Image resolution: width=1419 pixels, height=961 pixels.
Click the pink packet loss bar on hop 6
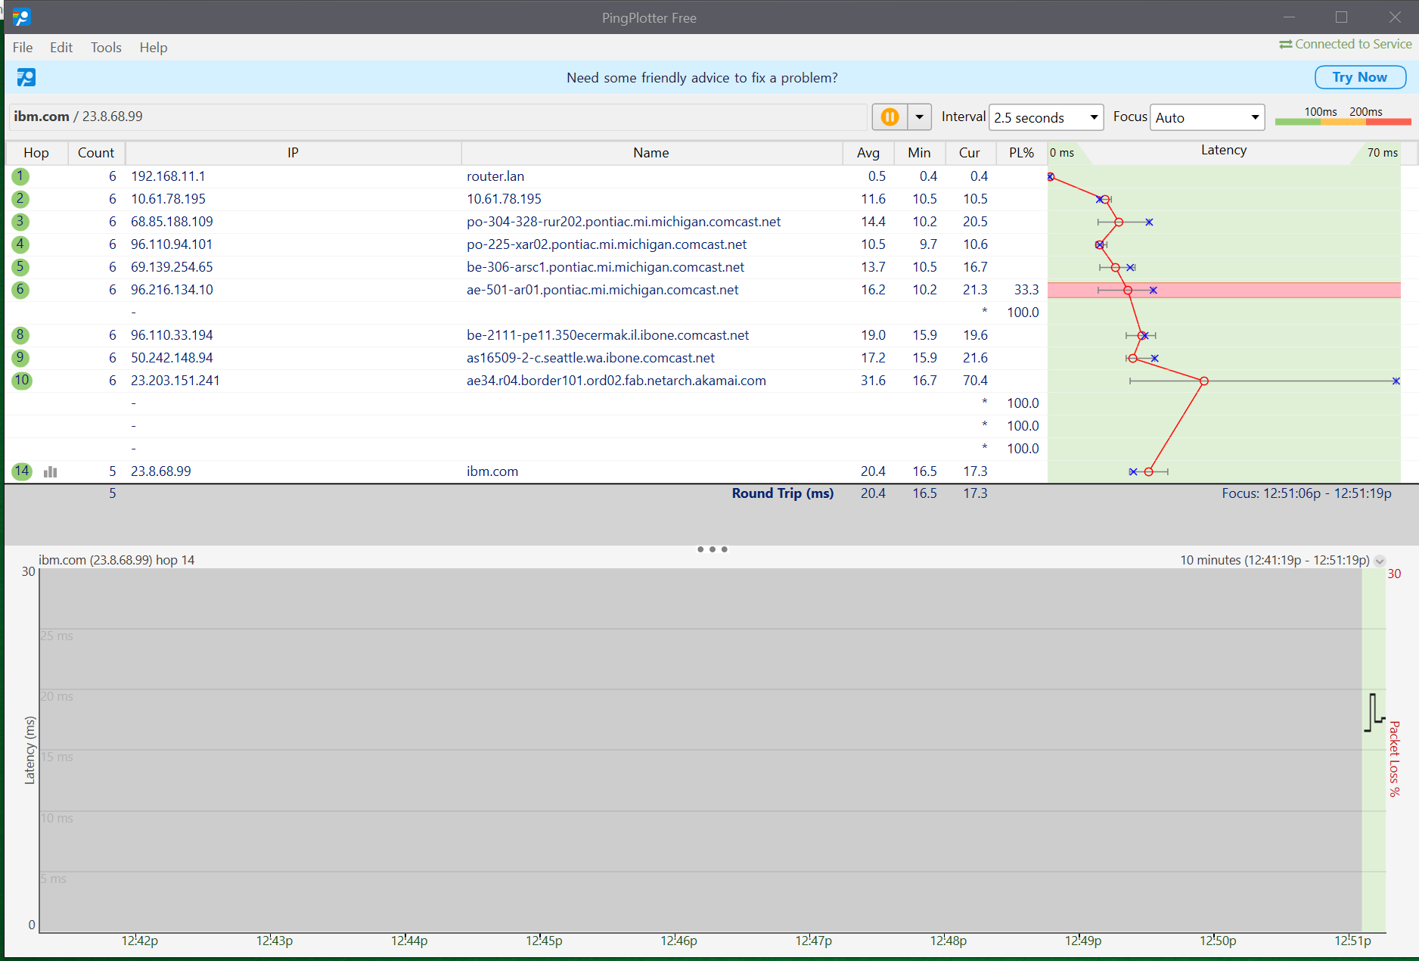tap(1224, 290)
